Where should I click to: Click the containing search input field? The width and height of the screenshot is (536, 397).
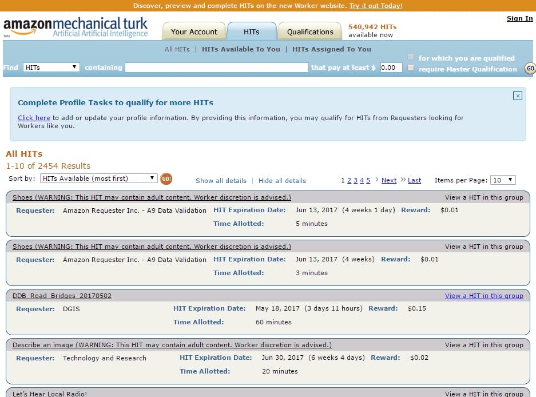216,68
